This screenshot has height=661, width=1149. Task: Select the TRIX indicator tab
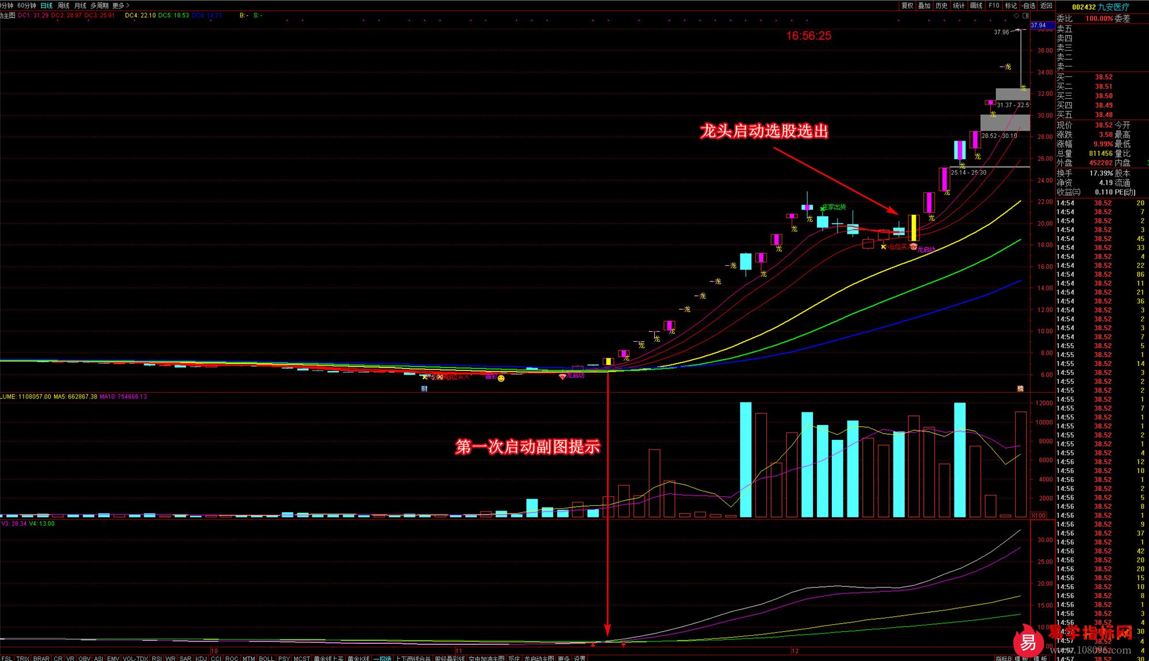23,658
